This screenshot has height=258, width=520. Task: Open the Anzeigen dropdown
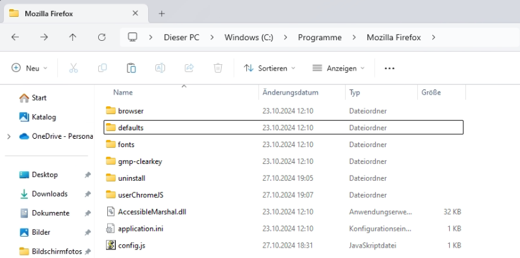(338, 68)
